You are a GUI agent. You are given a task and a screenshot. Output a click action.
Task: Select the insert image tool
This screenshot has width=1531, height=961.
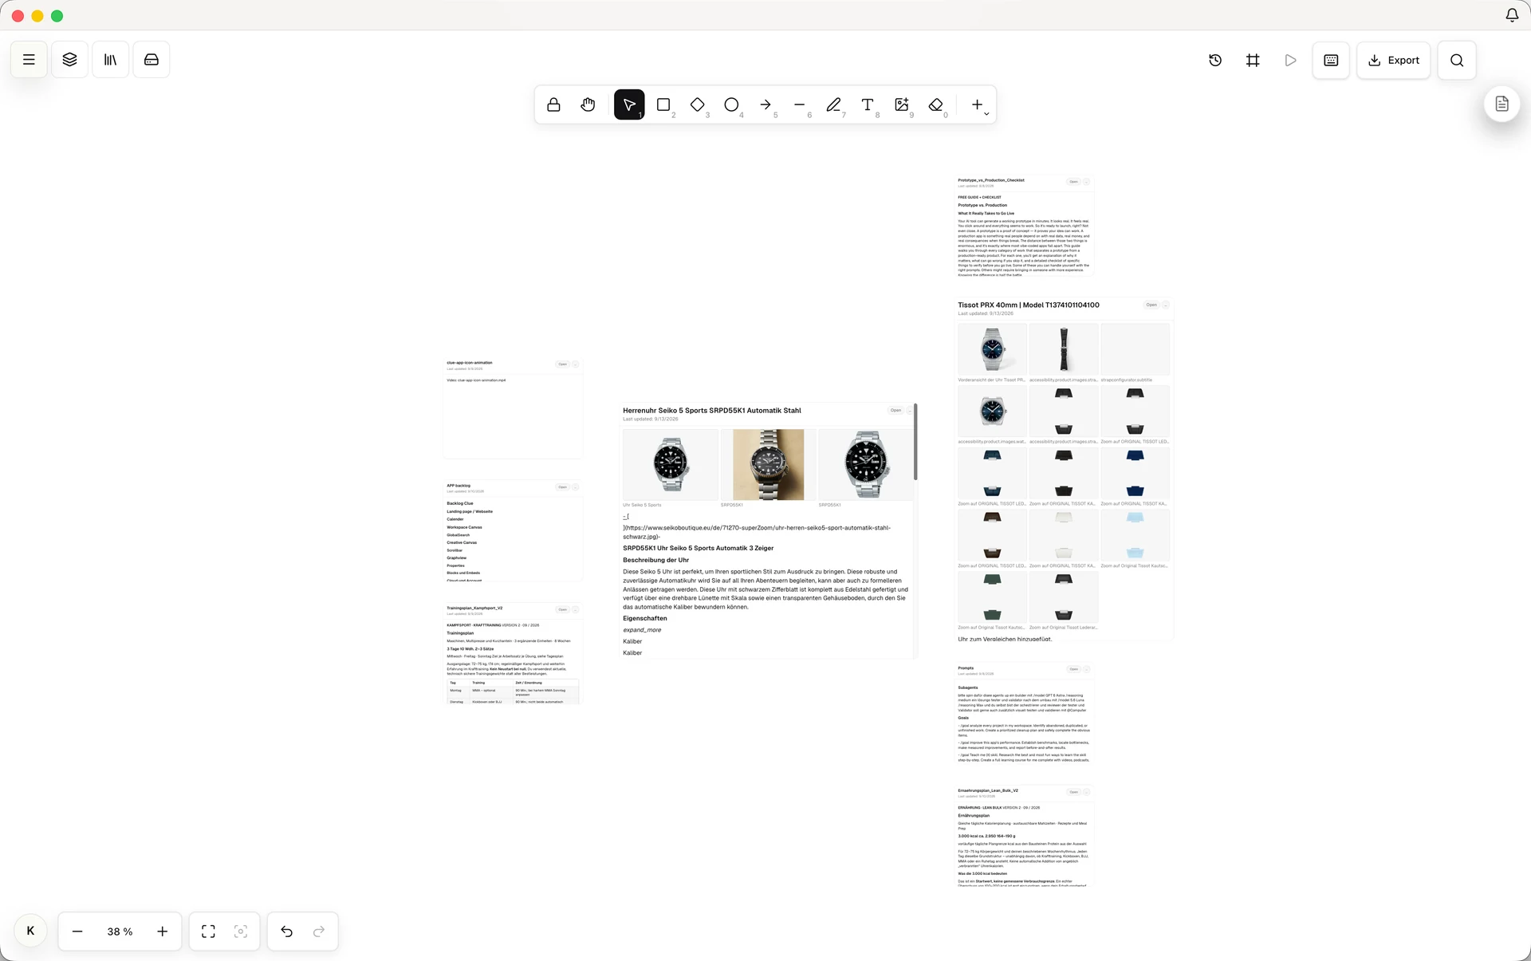902,104
